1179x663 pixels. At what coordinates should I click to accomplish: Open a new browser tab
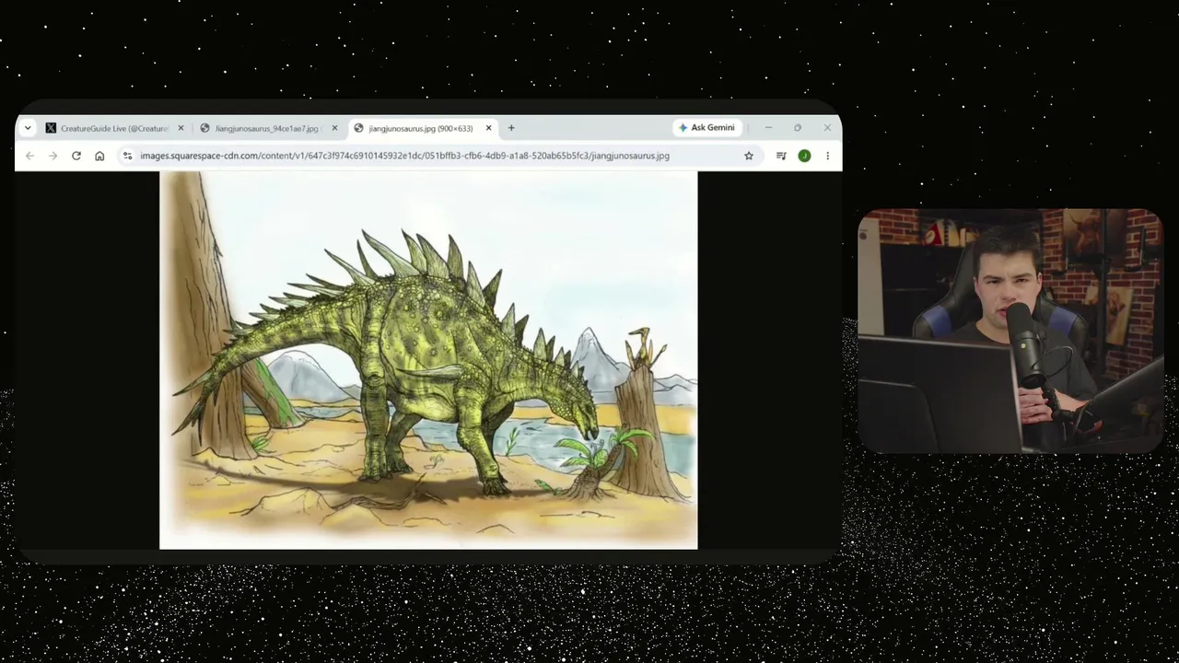click(x=511, y=128)
